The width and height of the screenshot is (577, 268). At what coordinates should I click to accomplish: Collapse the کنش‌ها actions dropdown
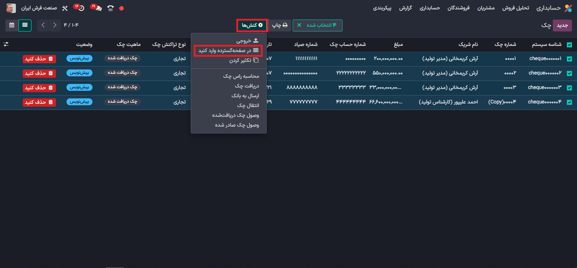[x=252, y=25]
